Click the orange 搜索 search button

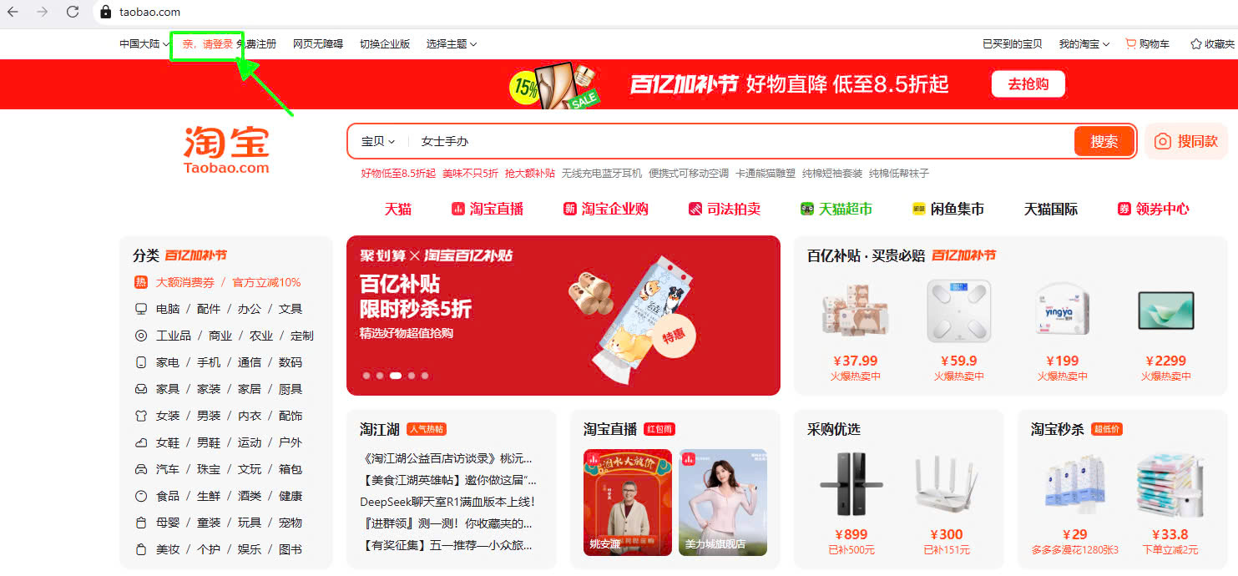[1104, 142]
